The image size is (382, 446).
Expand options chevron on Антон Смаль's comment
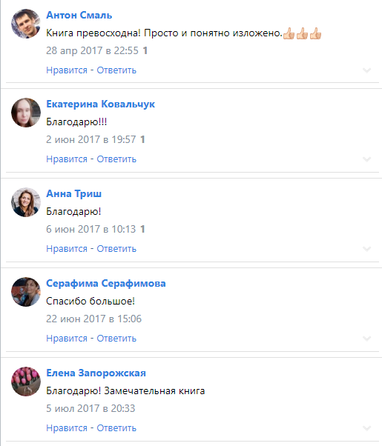(x=366, y=70)
